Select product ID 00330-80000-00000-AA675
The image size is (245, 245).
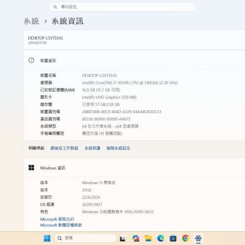click(106, 119)
